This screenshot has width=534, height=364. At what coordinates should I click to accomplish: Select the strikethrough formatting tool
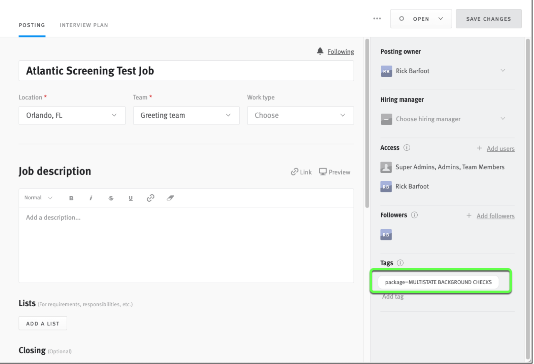(x=111, y=198)
